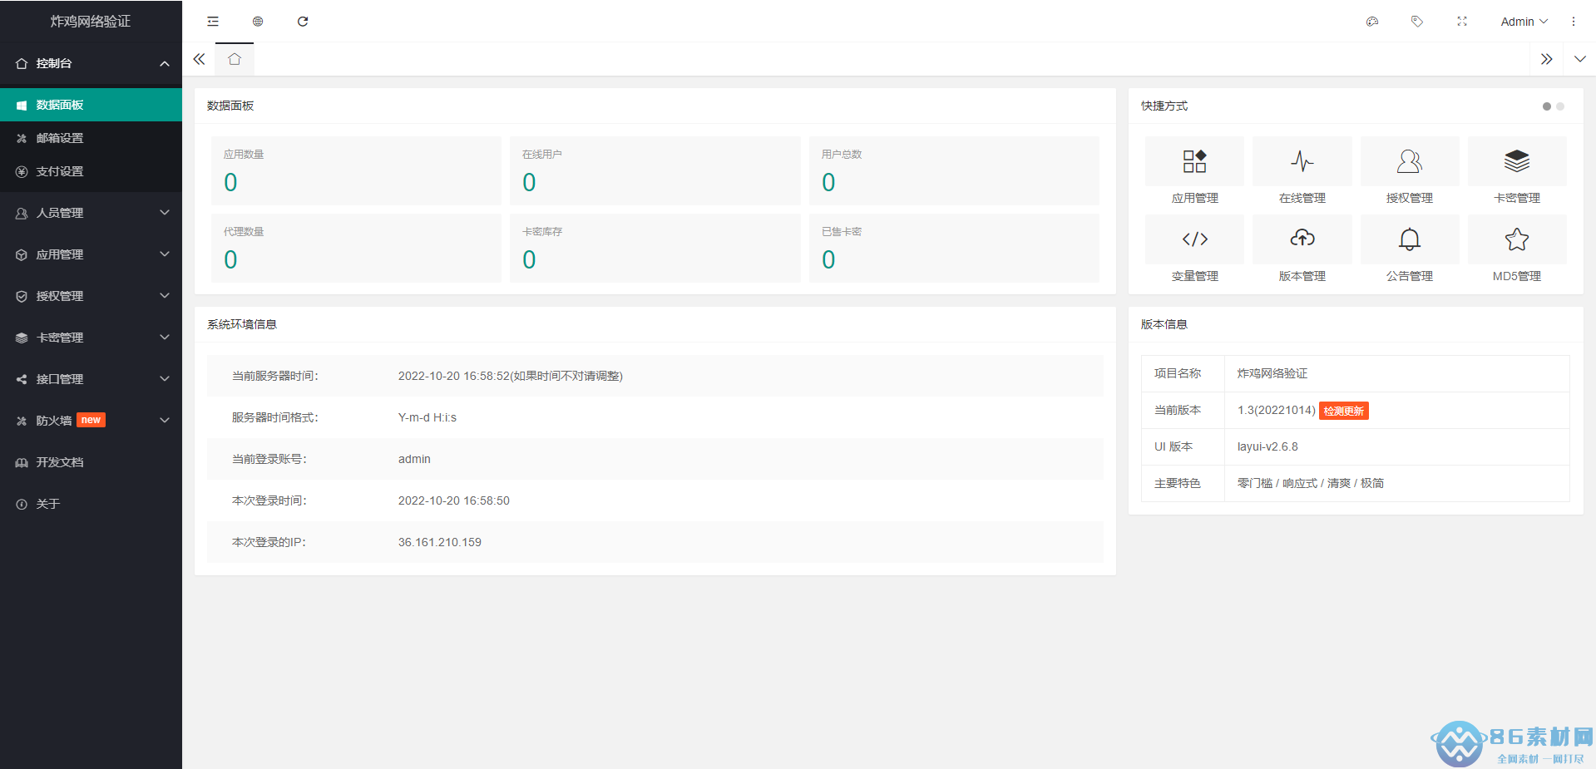
Task: Select the home tab
Action: tap(235, 59)
